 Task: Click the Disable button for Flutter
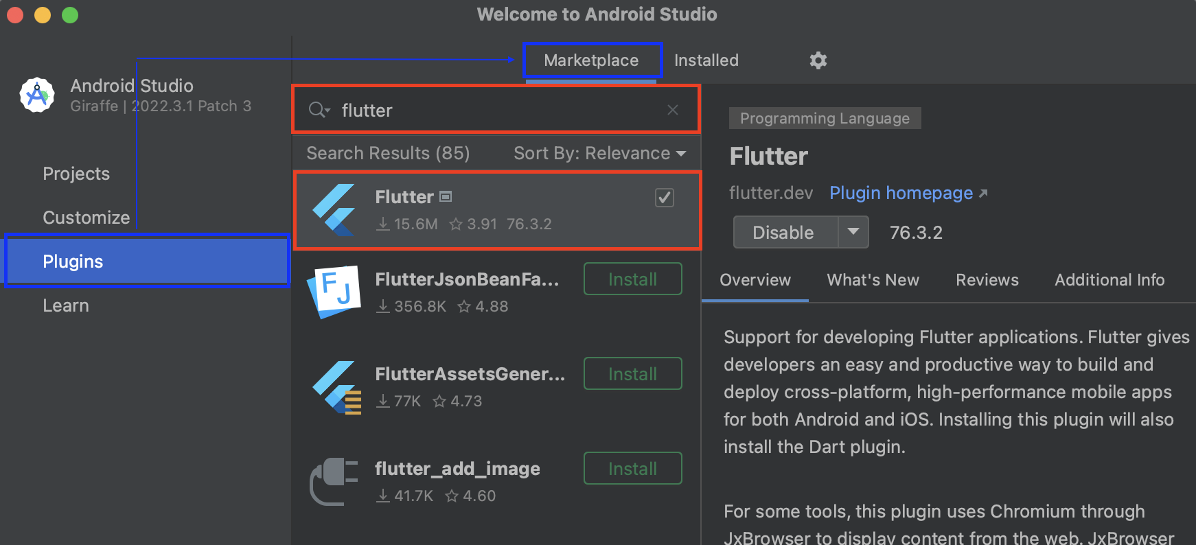tap(783, 233)
